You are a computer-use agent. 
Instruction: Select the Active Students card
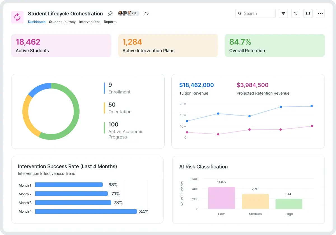click(61, 46)
